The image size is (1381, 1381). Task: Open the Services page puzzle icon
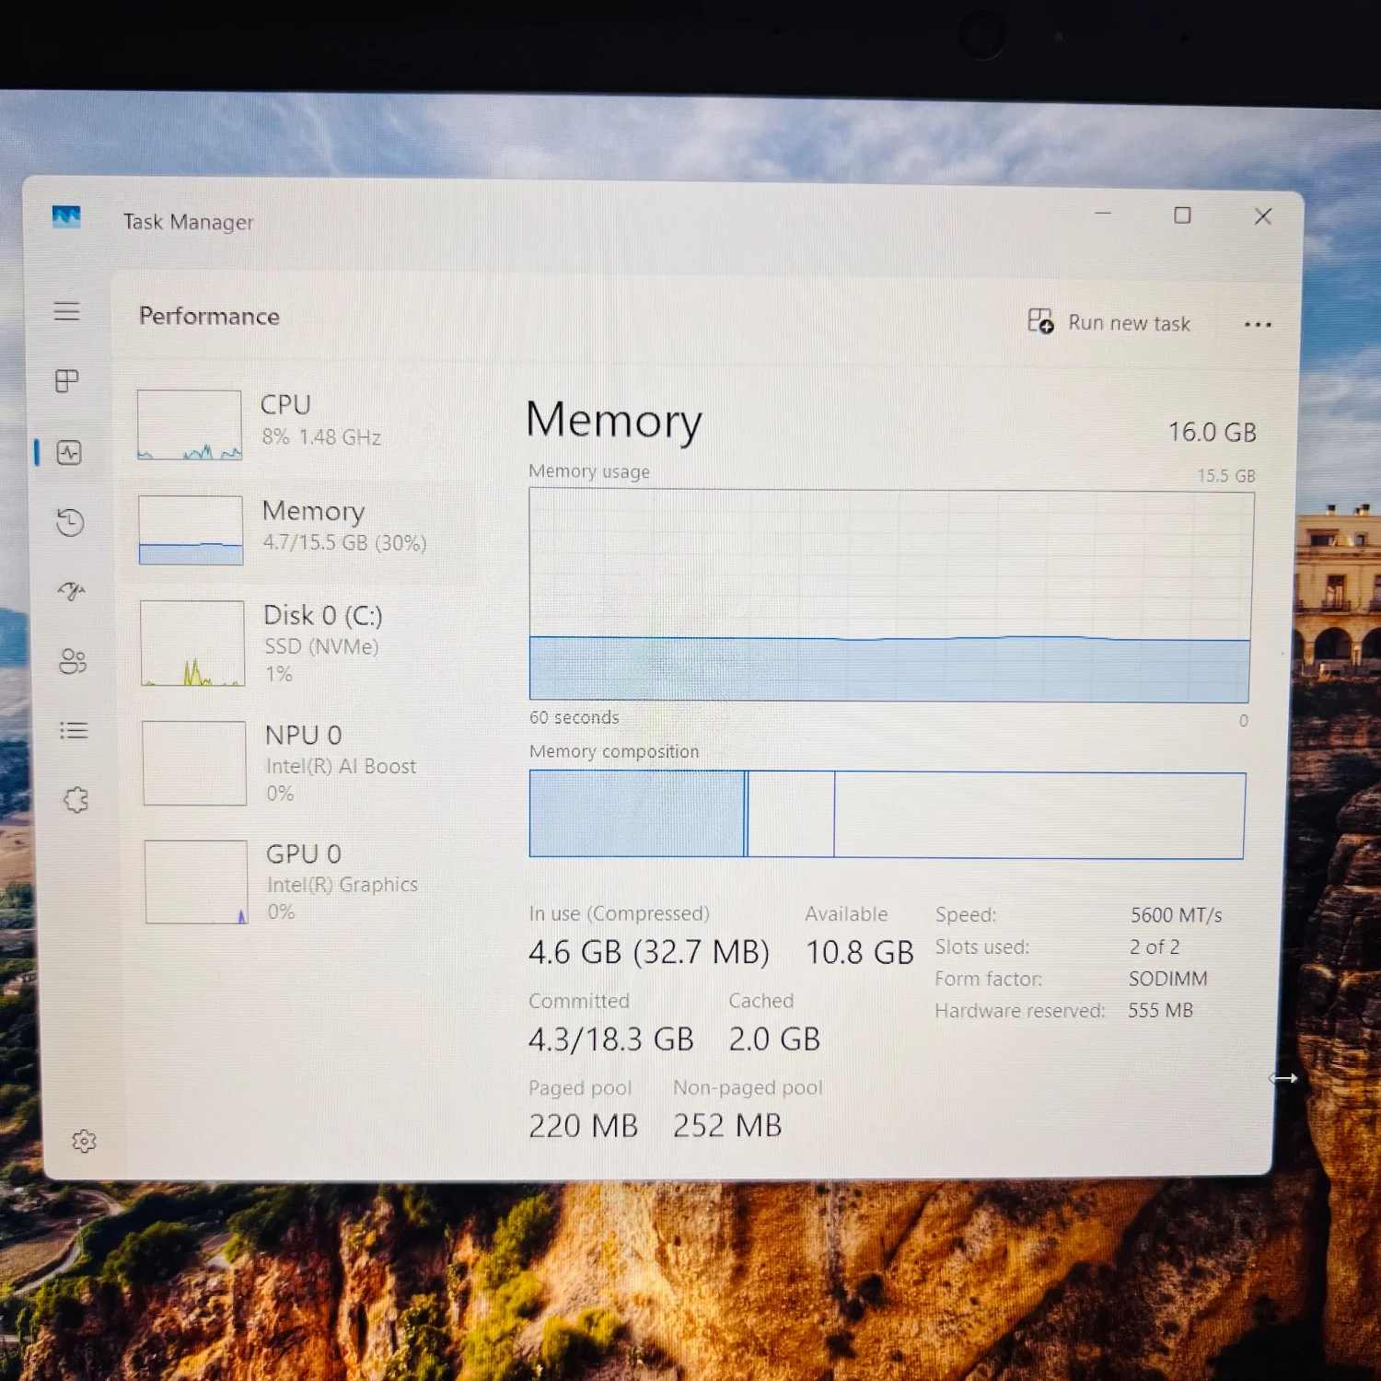pos(76,800)
